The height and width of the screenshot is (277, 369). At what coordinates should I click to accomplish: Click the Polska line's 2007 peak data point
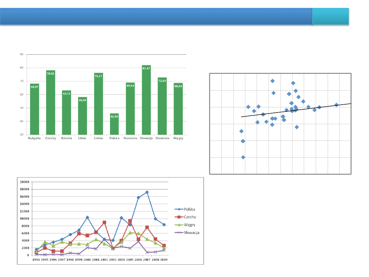147,192
